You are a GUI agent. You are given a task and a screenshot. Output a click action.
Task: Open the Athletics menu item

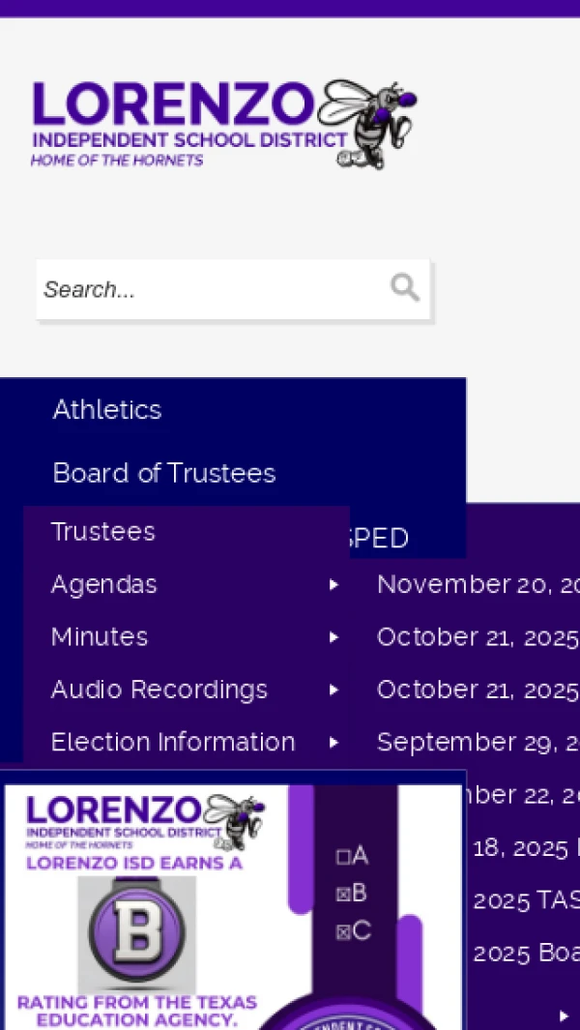click(x=107, y=409)
